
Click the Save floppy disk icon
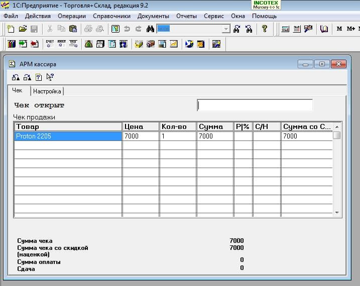click(x=34, y=29)
